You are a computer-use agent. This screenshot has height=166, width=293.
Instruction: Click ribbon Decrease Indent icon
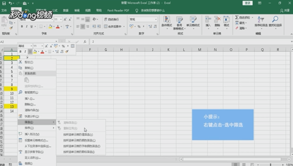click(94, 27)
